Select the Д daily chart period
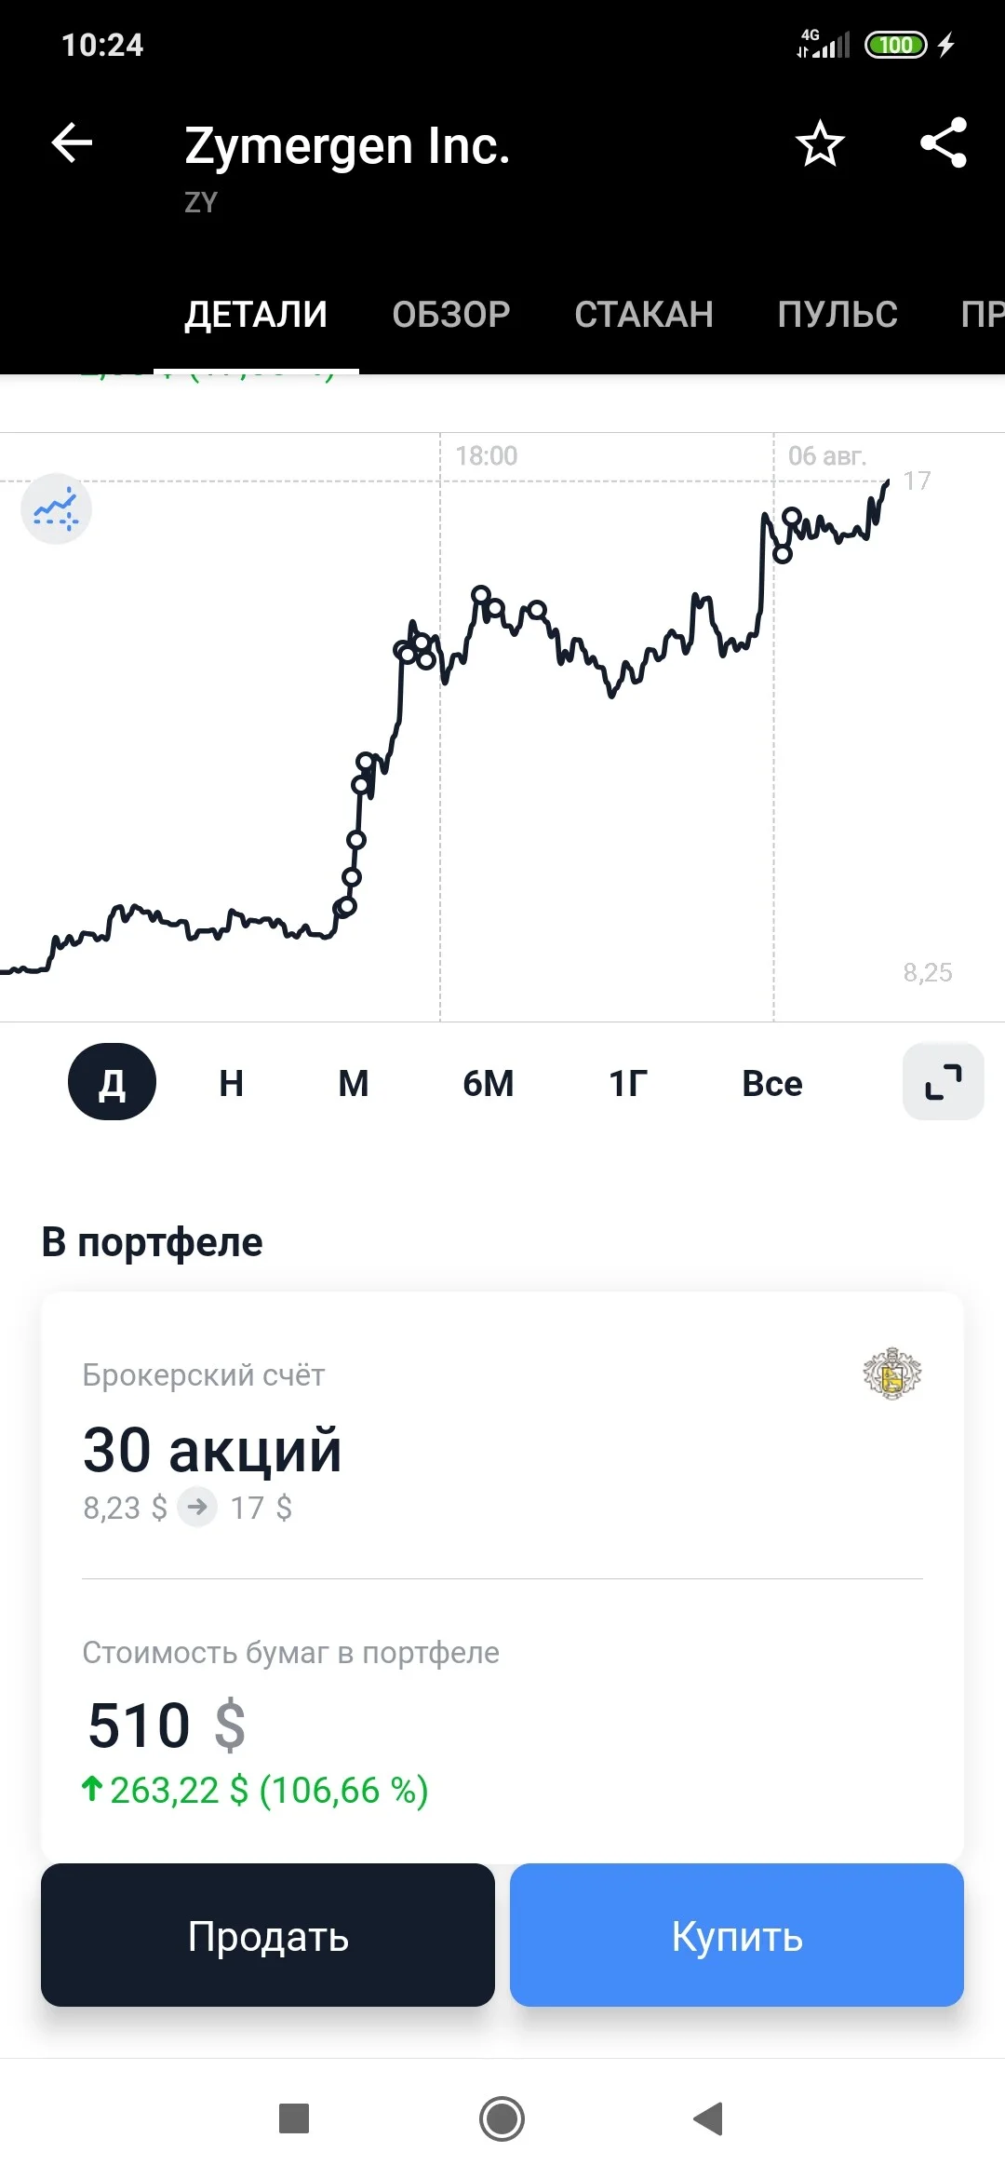 [112, 1082]
